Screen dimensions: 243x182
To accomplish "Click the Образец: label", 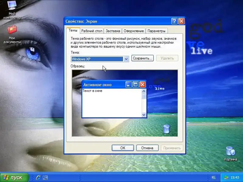I will coord(78,66).
